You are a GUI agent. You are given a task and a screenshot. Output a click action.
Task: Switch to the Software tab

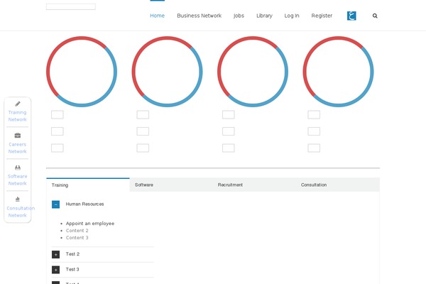tap(171, 185)
